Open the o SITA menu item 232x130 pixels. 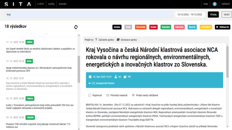point(41,4)
